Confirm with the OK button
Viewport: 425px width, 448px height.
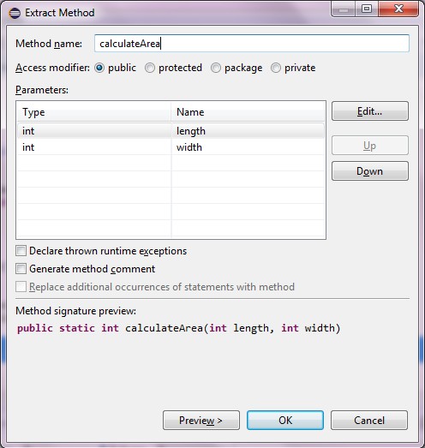click(285, 421)
